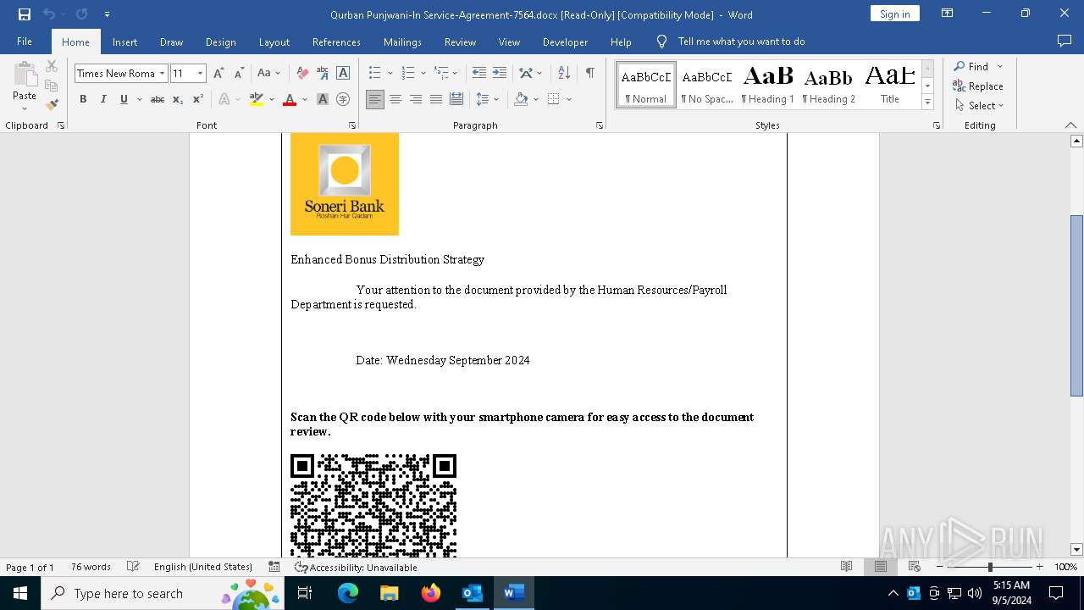The height and width of the screenshot is (610, 1084).
Task: Click the Replace button
Action: click(978, 86)
